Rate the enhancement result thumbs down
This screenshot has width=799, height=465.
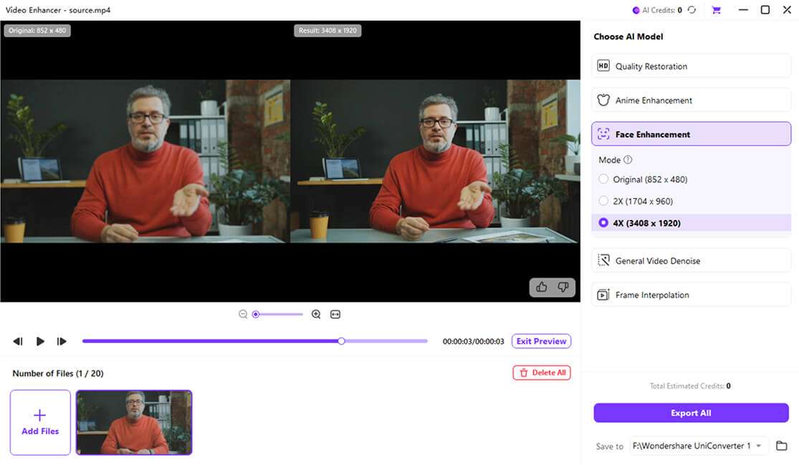(563, 287)
